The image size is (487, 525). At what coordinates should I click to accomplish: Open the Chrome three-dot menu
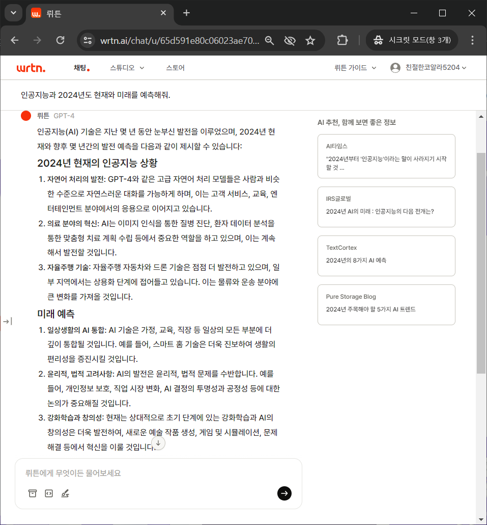tap(472, 40)
